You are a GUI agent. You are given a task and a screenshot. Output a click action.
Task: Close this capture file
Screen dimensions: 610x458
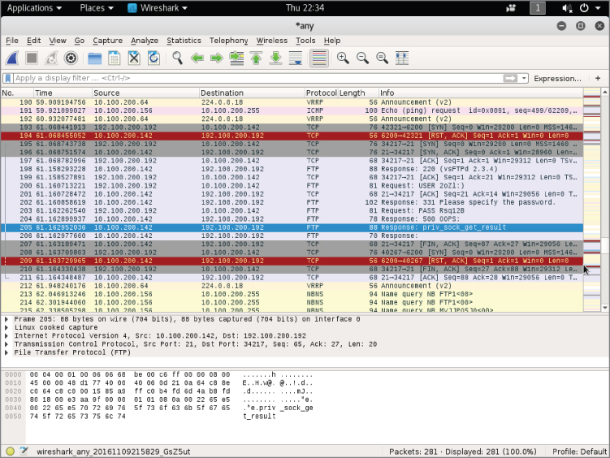tap(134, 58)
